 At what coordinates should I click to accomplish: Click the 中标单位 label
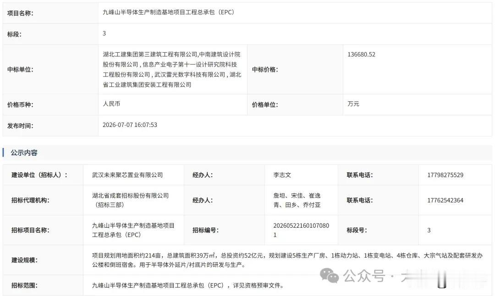(x=20, y=70)
